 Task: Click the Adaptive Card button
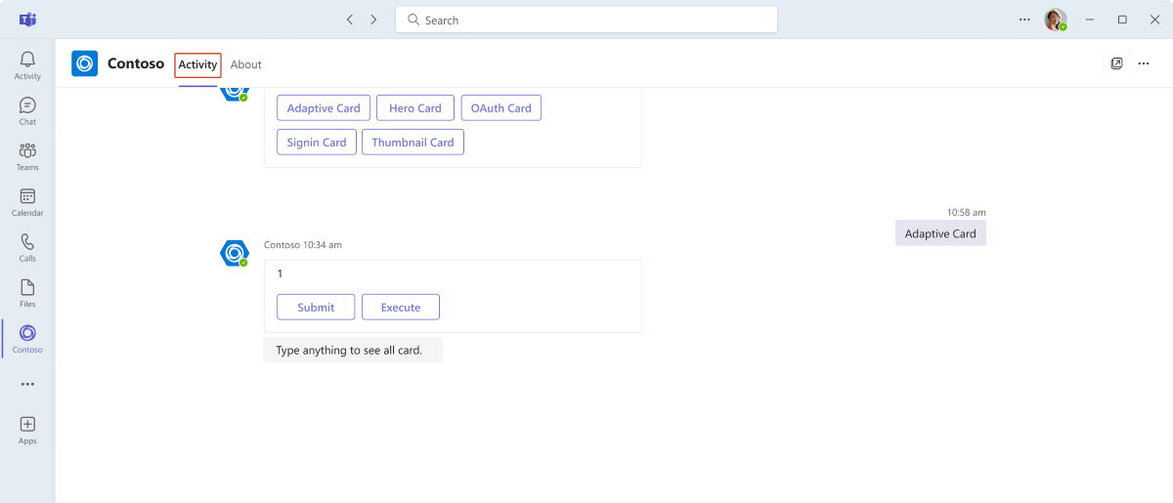pyautogui.click(x=324, y=108)
